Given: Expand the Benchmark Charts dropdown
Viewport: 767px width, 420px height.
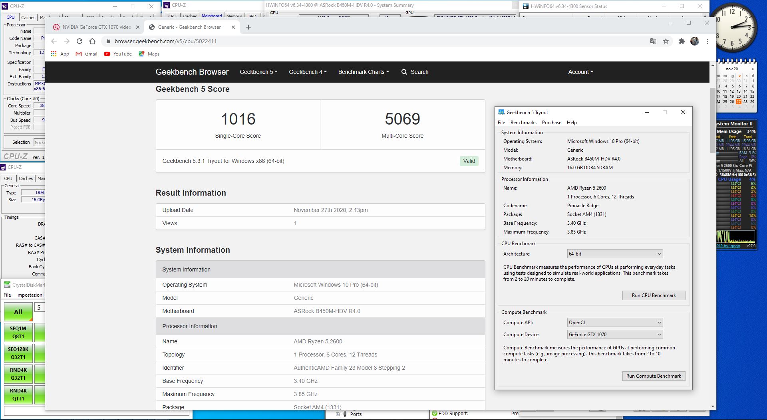Looking at the screenshot, I should [364, 72].
